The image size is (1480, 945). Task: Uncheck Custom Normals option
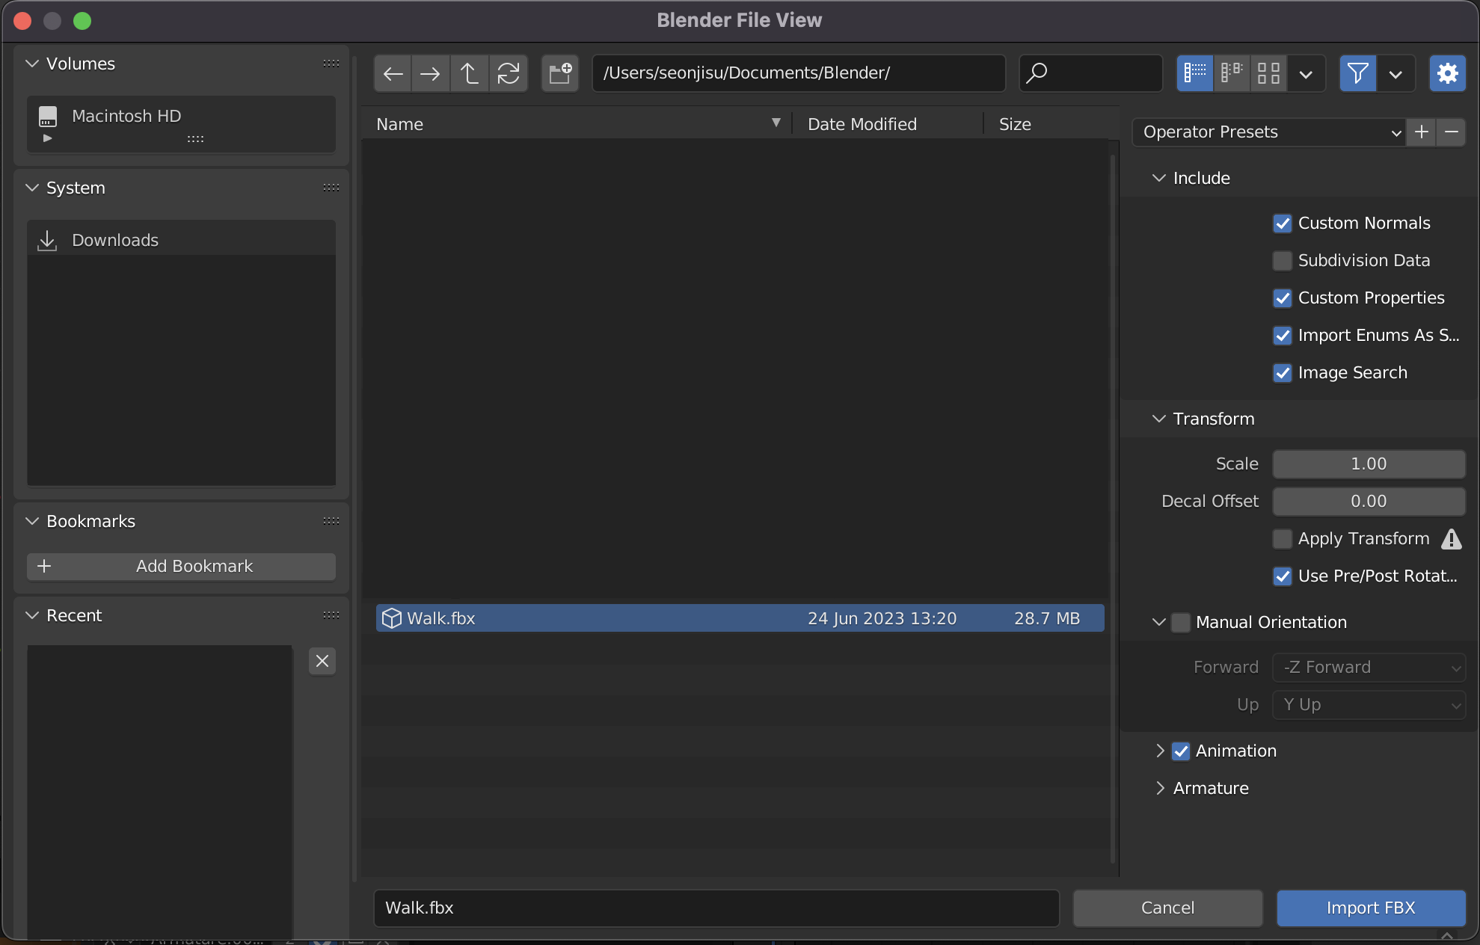point(1283,224)
